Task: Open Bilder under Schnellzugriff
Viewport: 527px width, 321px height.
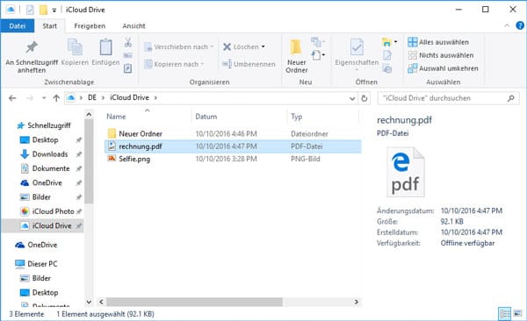Action: point(41,197)
